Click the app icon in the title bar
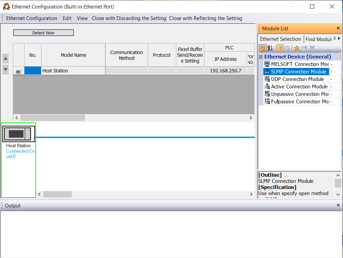 pyautogui.click(x=6, y=7)
